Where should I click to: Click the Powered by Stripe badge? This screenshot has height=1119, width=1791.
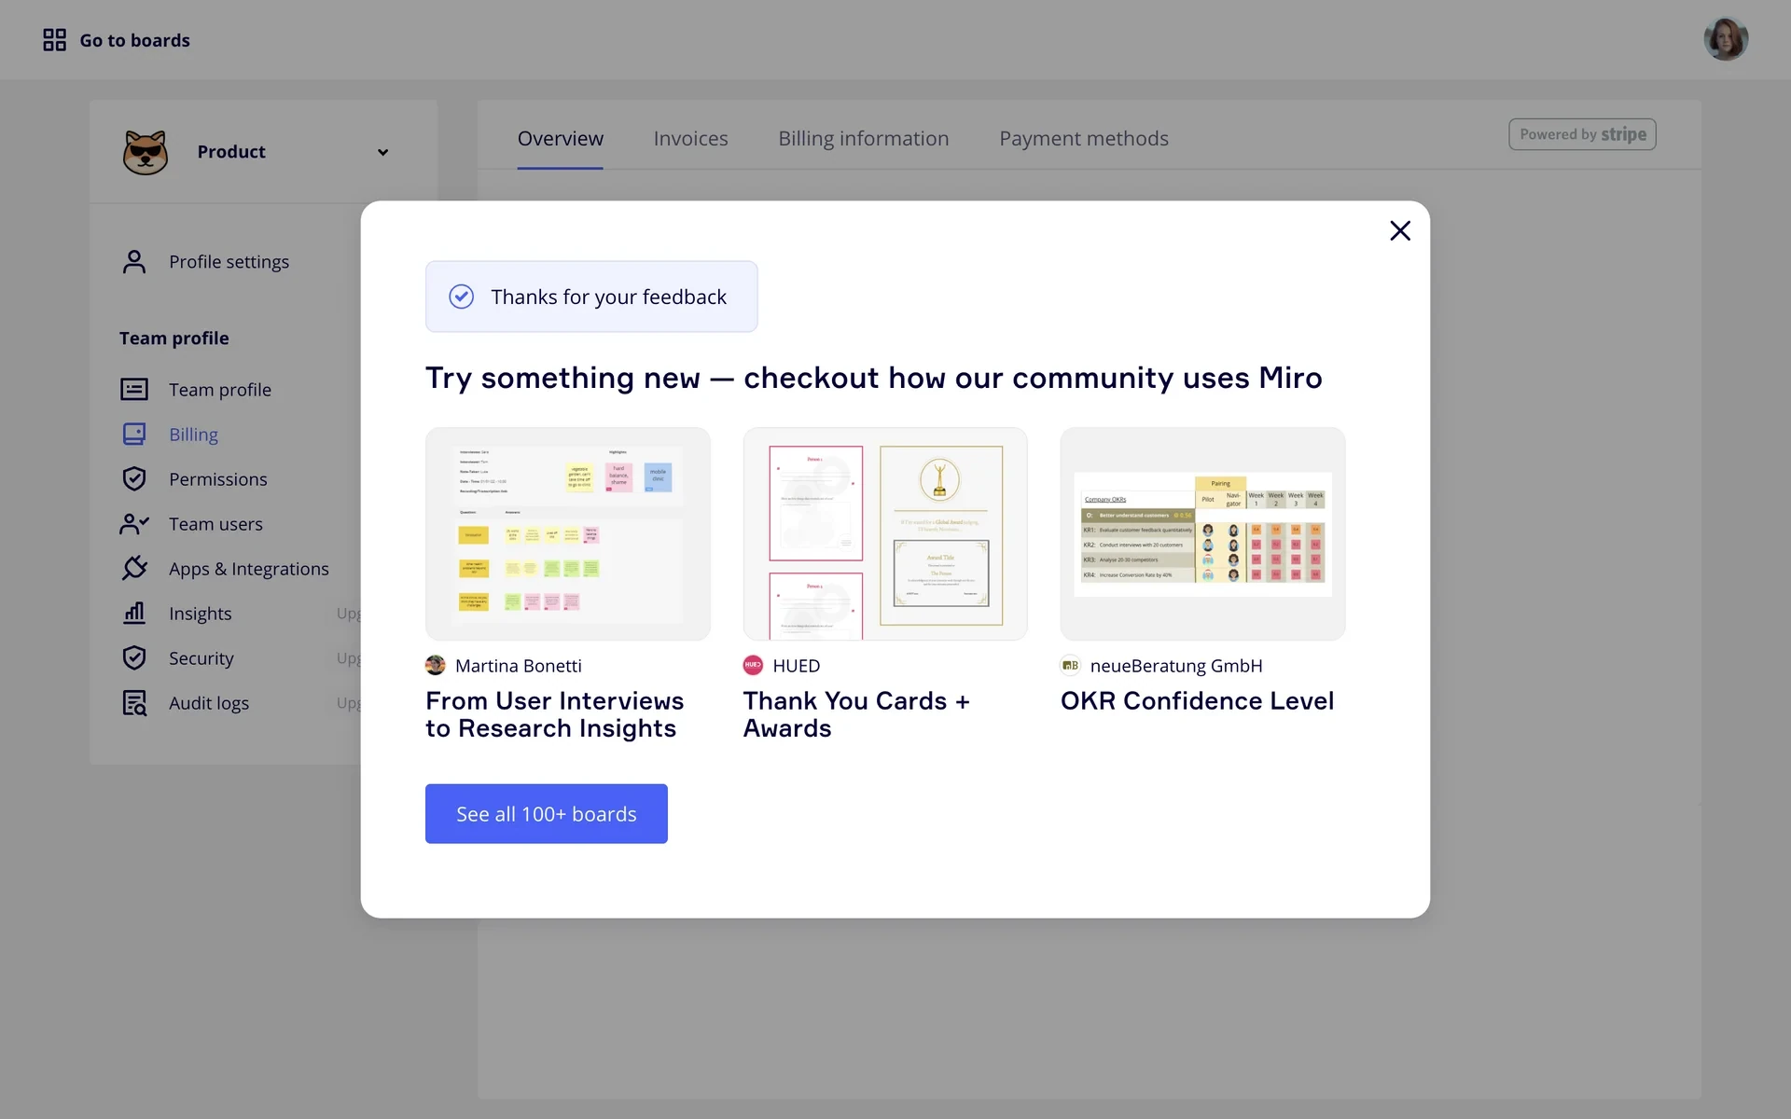1582,134
